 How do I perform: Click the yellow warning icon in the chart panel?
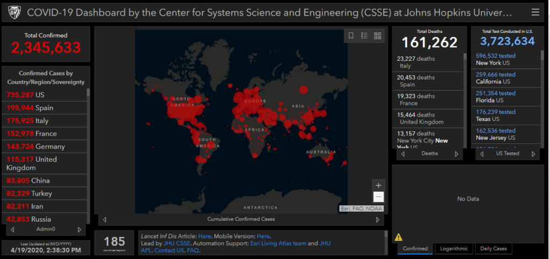click(399, 238)
